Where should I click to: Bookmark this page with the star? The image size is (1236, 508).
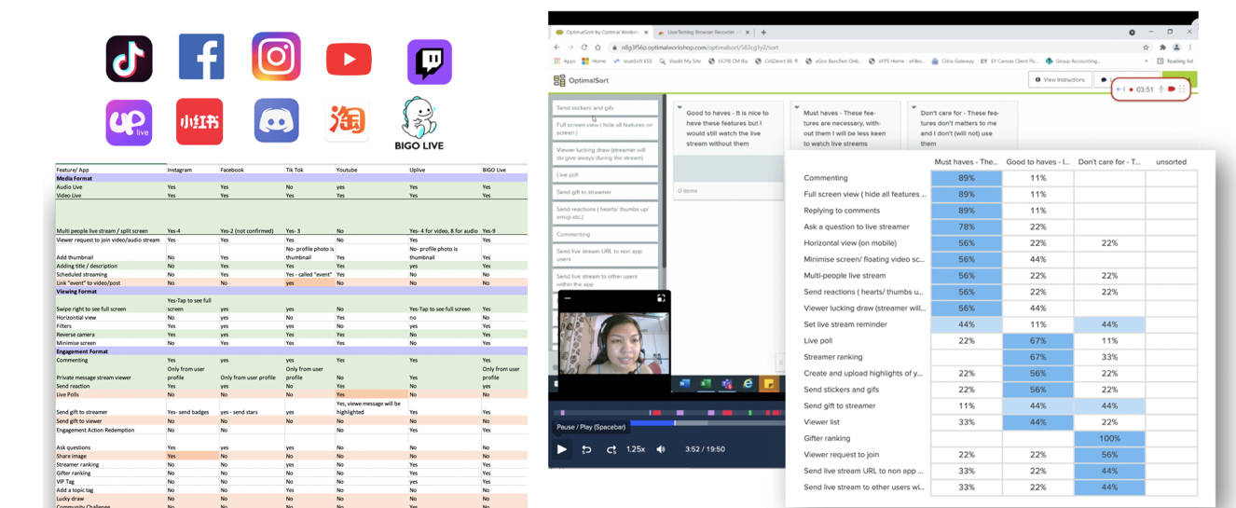(1147, 47)
